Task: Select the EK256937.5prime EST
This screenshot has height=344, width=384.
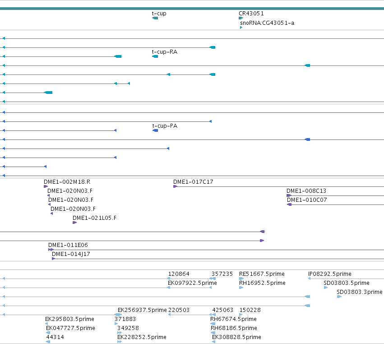Action: 142,310
